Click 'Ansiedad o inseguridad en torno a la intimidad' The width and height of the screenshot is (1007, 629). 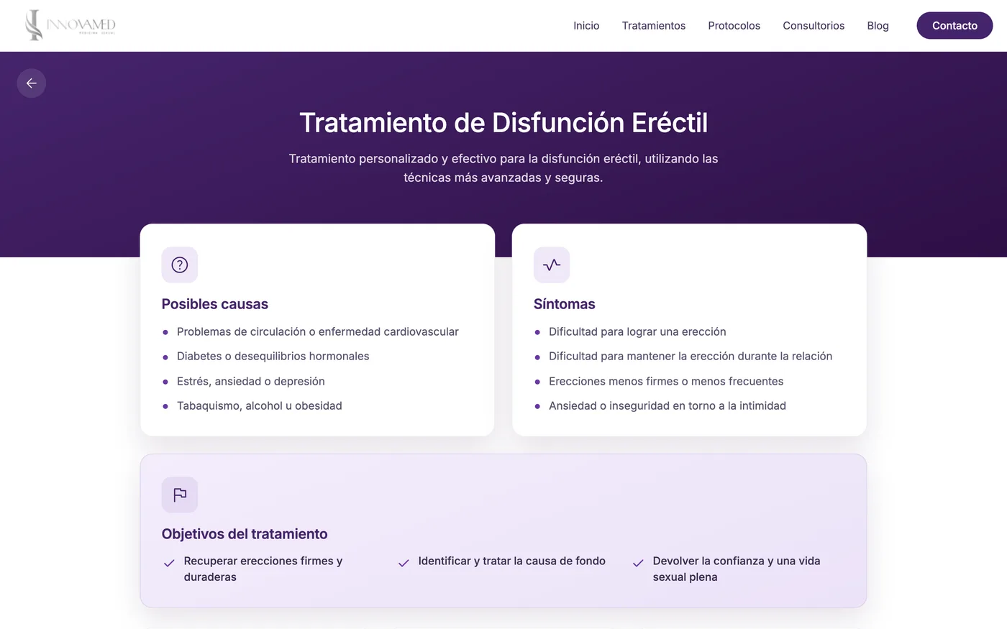667,406
